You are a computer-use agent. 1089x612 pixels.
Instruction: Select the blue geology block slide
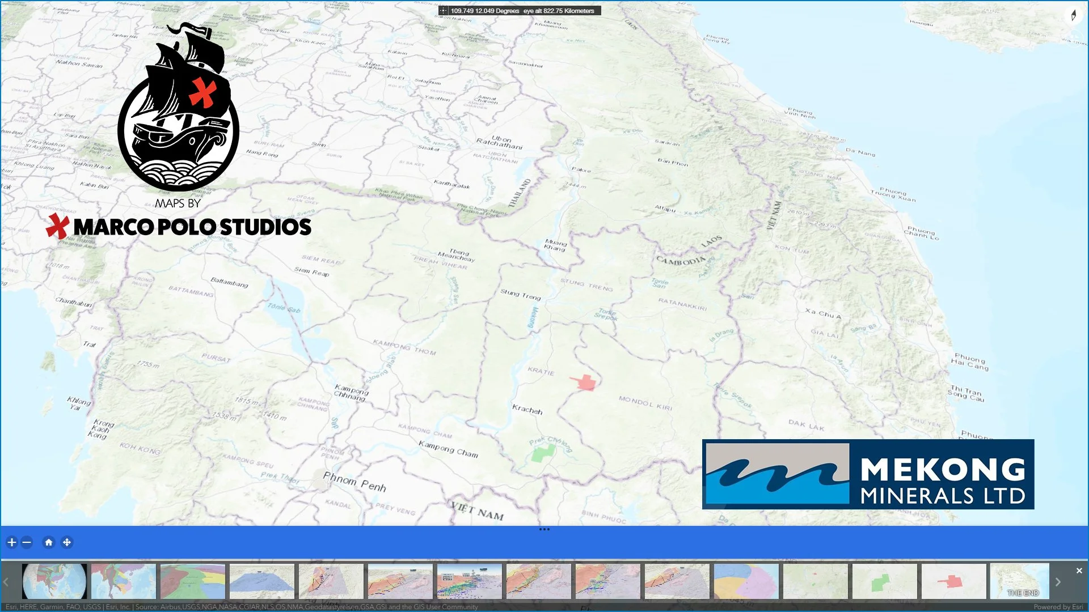pos(262,581)
